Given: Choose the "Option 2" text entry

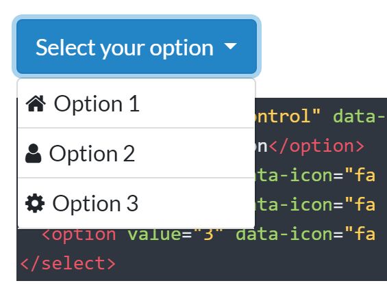Looking at the screenshot, I should point(92,154).
